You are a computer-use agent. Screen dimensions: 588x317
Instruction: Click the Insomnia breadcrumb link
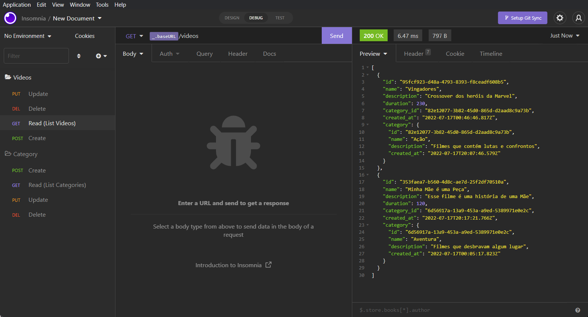[34, 18]
